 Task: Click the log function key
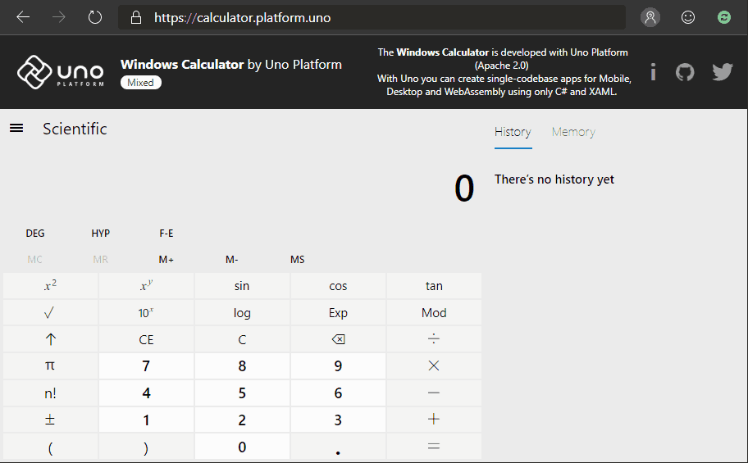click(x=242, y=313)
